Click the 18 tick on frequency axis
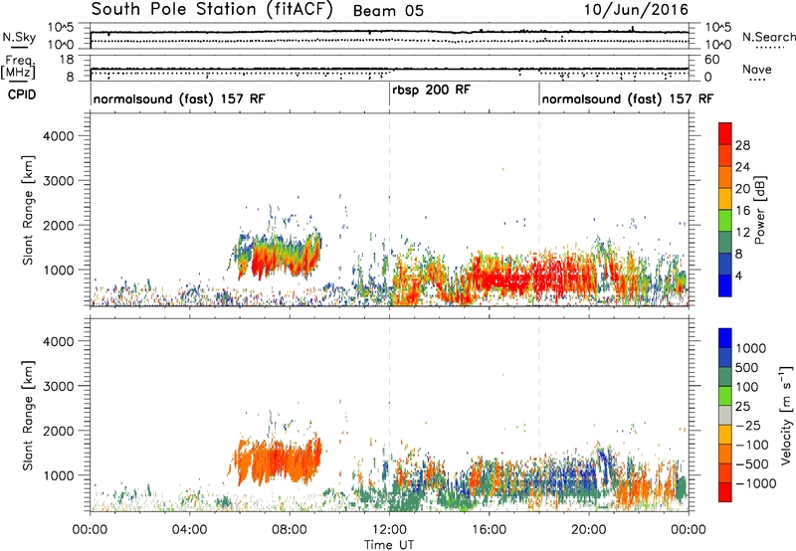This screenshot has height=551, width=796. coord(66,60)
